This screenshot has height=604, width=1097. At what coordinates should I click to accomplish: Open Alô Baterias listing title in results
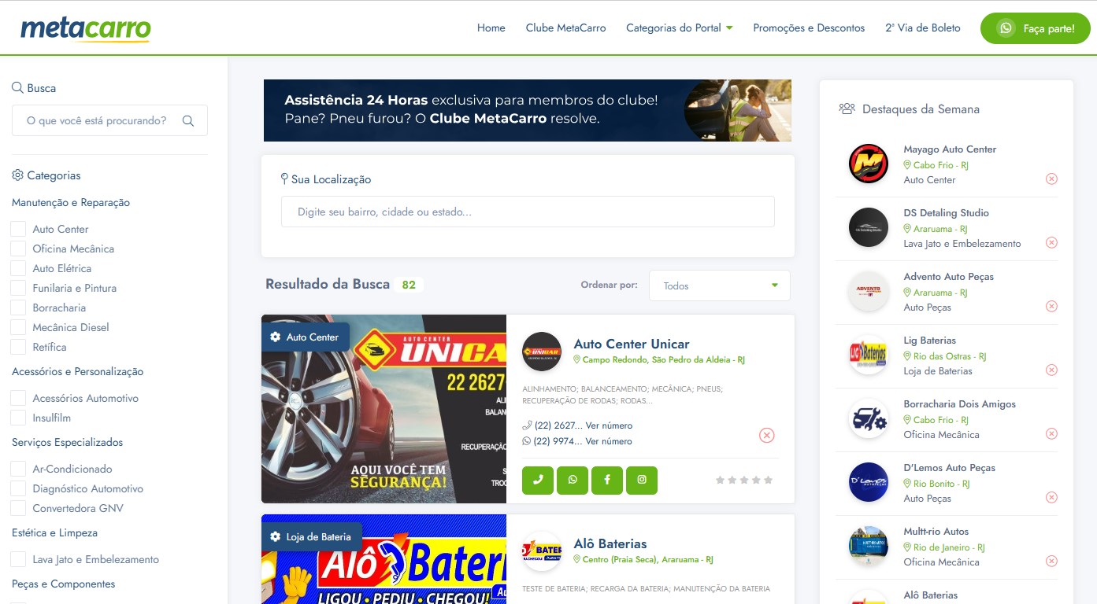click(x=610, y=544)
